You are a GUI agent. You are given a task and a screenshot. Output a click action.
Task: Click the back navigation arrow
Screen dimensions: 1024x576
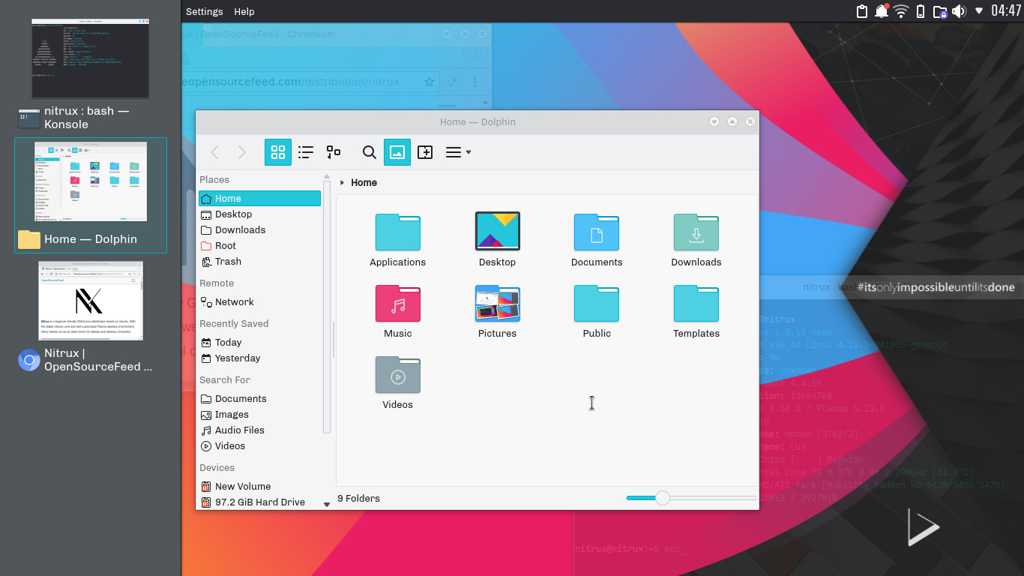(x=214, y=151)
